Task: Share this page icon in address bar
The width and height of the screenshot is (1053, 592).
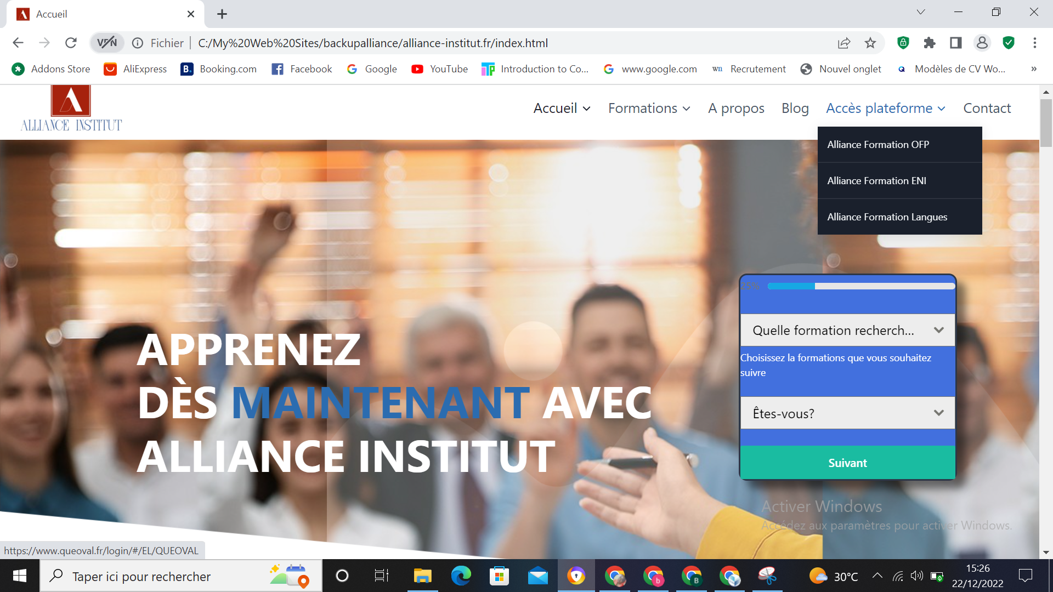Action: (844, 43)
